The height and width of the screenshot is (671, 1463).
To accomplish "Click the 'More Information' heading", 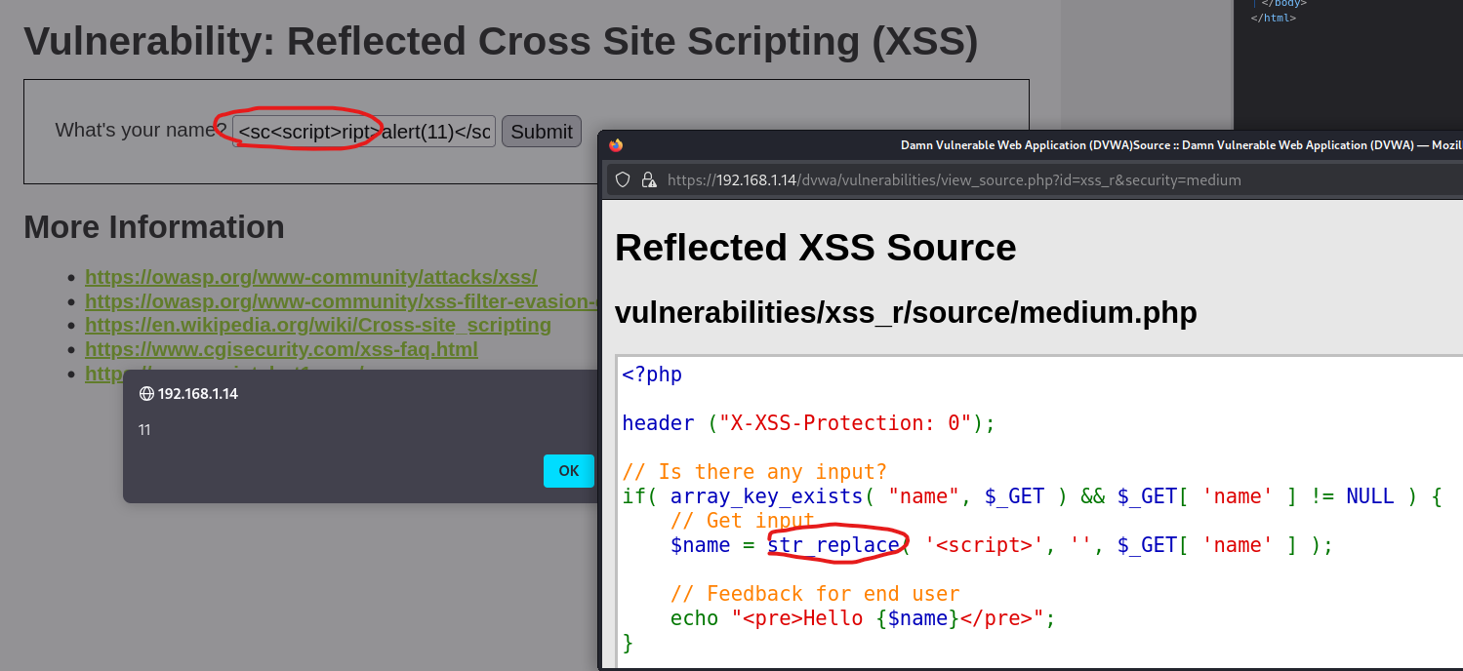I will [x=154, y=227].
